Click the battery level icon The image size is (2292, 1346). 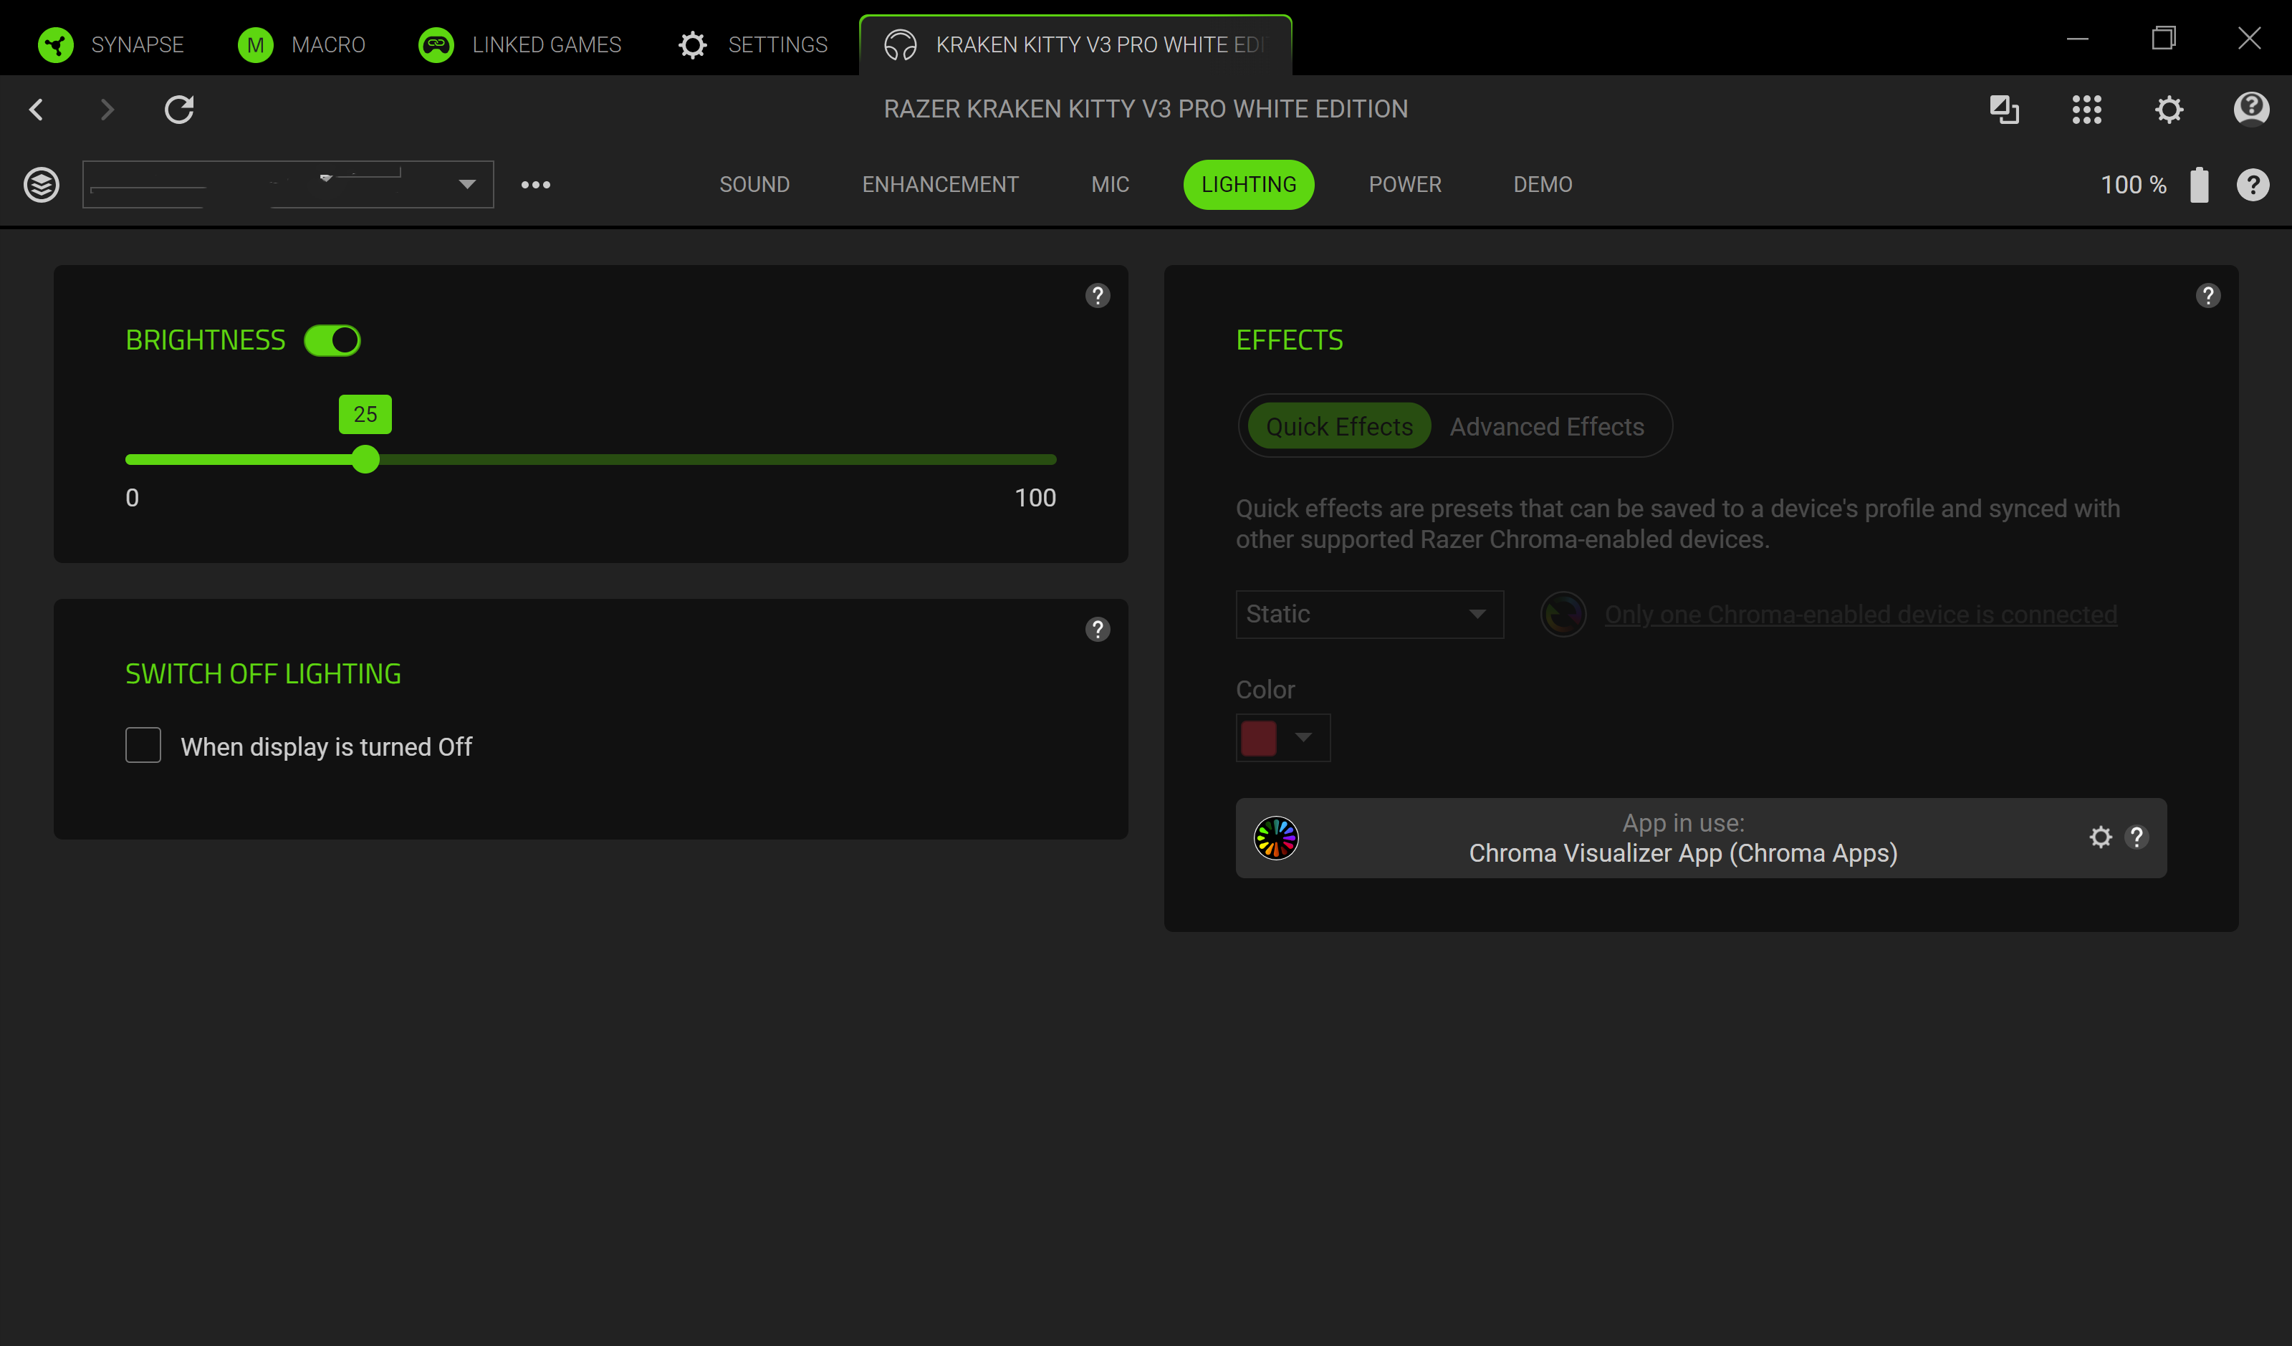coord(2200,185)
